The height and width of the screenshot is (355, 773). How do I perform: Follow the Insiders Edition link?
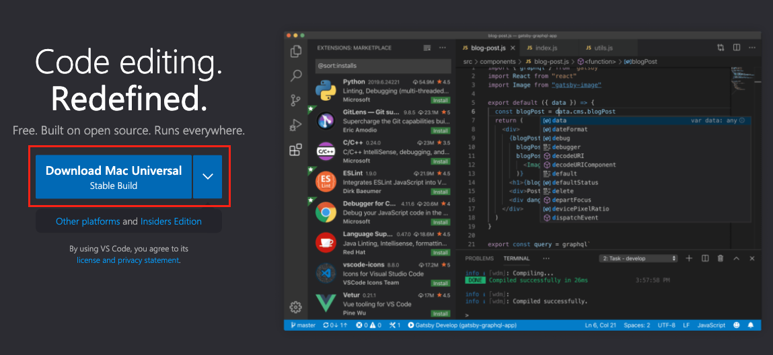[171, 221]
